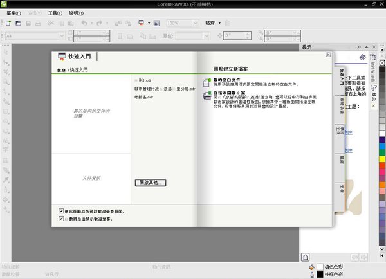Image resolution: width=386 pixels, height=279 pixels.
Task: Click the Print icon in toolbar
Action: [x=38, y=23]
